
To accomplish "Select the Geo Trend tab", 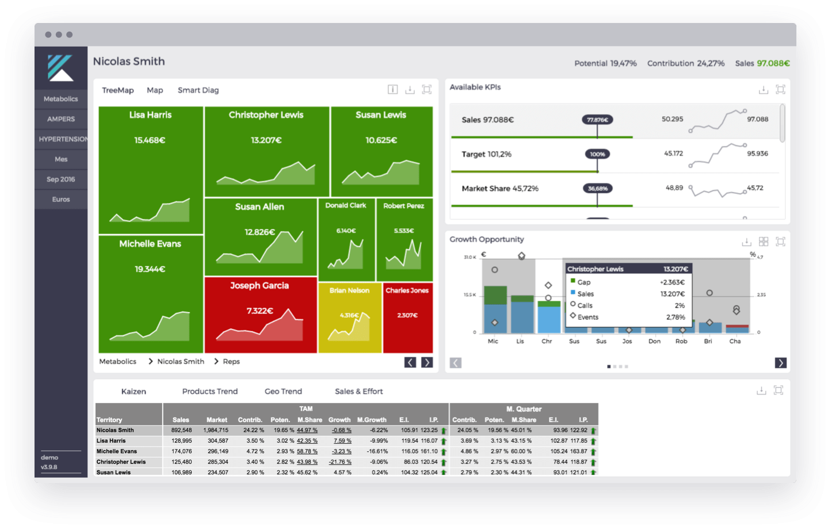I will 283,392.
